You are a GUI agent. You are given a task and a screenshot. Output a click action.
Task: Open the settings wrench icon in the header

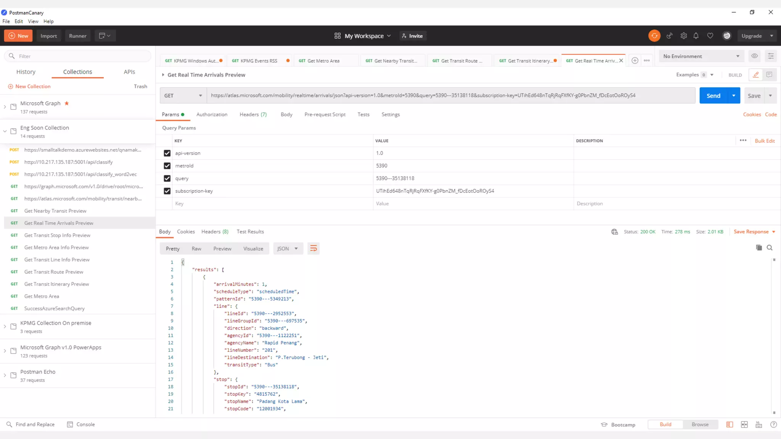683,36
